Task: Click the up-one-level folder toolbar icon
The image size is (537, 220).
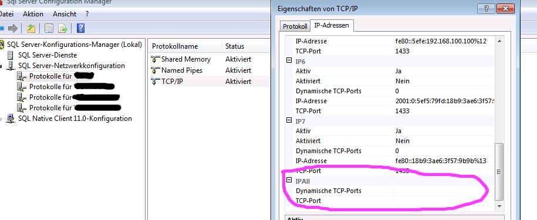Action: coord(31,28)
